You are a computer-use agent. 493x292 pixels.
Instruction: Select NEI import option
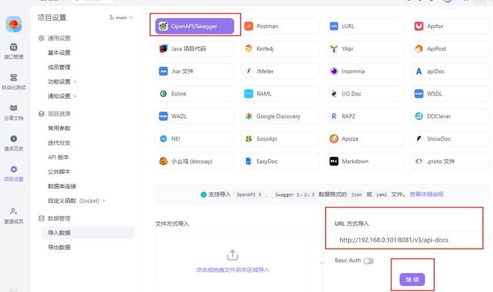point(195,139)
